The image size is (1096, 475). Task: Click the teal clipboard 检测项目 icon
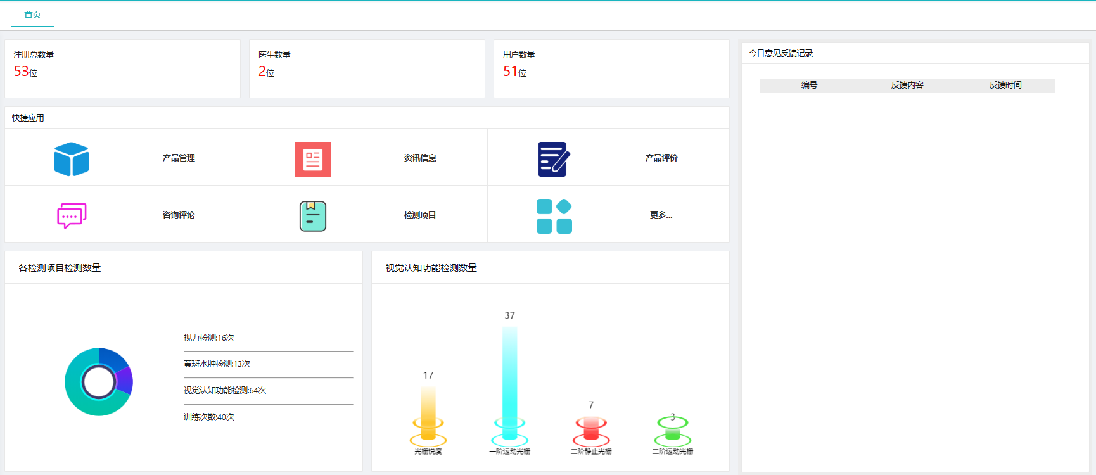tap(313, 216)
